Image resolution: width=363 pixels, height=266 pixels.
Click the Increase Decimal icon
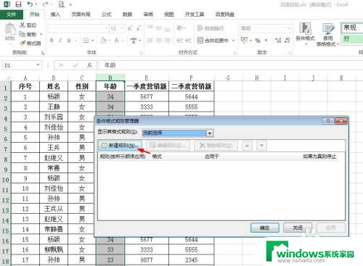tap(278, 41)
